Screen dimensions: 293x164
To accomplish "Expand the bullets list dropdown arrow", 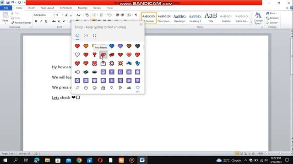I will point(98,15).
